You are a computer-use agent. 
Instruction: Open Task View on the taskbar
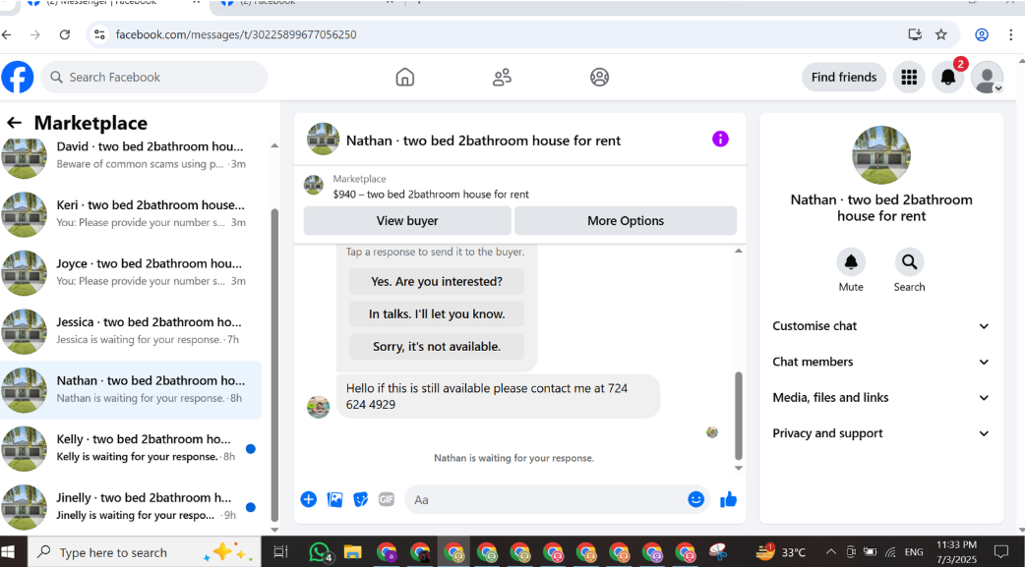[280, 552]
